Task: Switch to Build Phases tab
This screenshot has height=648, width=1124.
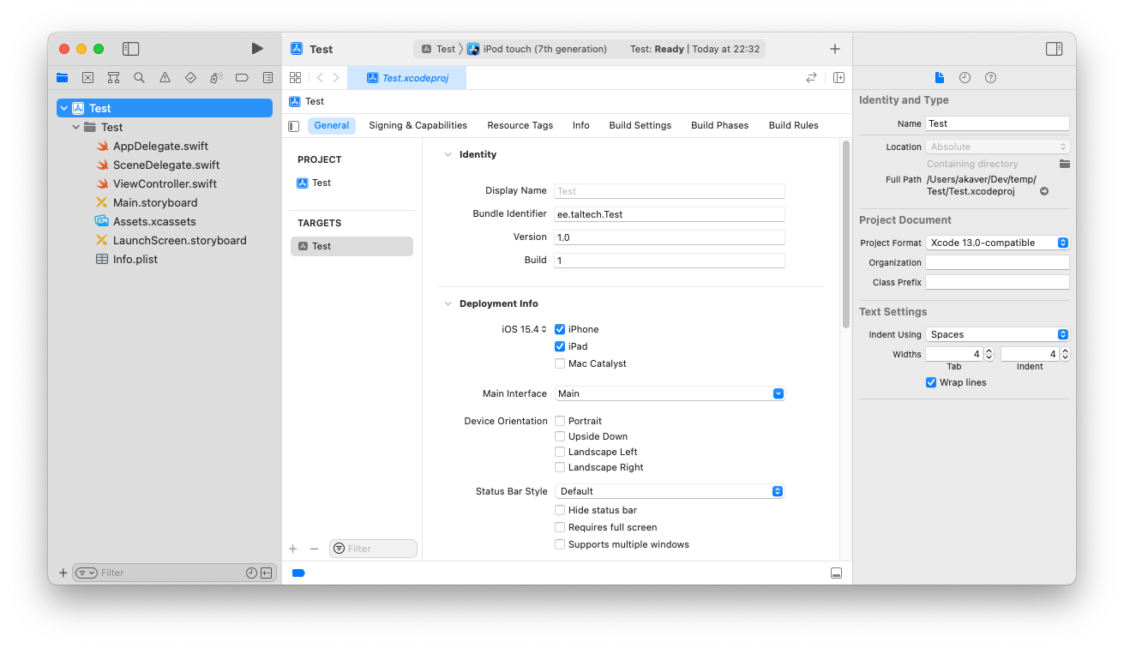Action: click(720, 125)
